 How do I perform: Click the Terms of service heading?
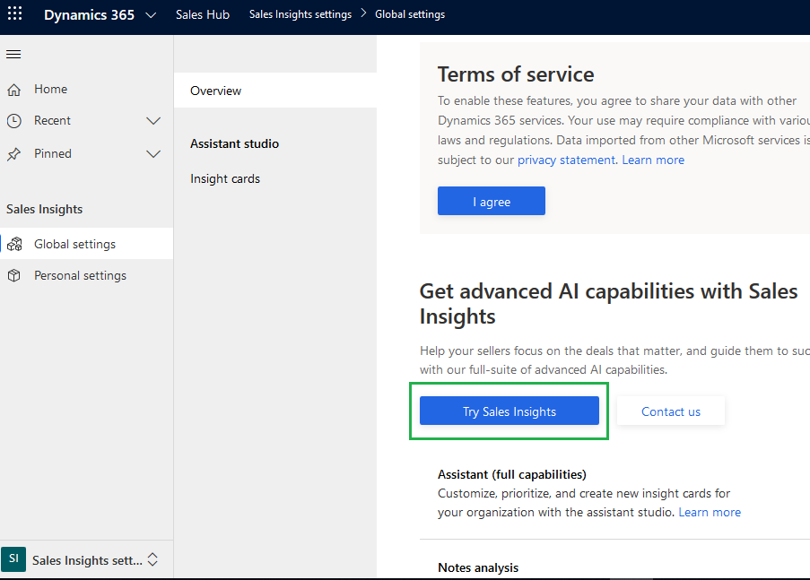pos(516,74)
